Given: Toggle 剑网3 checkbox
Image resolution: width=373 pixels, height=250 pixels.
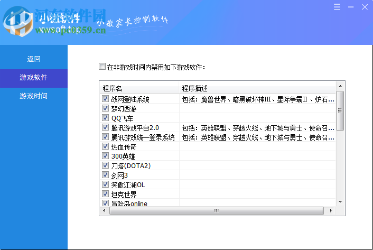Looking at the screenshot, I should click(105, 175).
